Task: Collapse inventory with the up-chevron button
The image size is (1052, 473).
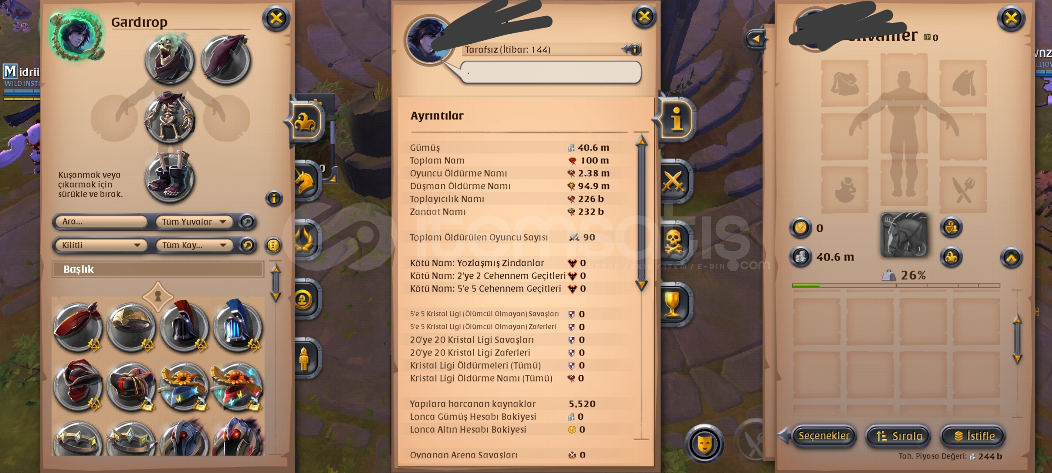Action: coord(1011,258)
